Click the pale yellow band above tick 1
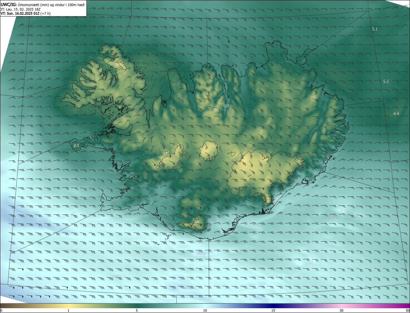 pos(69,306)
